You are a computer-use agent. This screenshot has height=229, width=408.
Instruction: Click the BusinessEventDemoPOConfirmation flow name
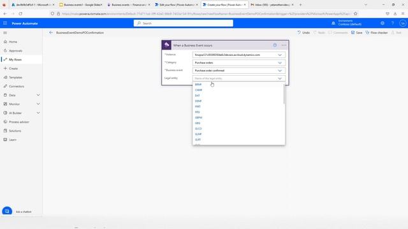point(80,32)
